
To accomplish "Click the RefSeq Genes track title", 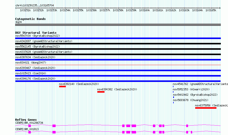I will click(26, 120).
